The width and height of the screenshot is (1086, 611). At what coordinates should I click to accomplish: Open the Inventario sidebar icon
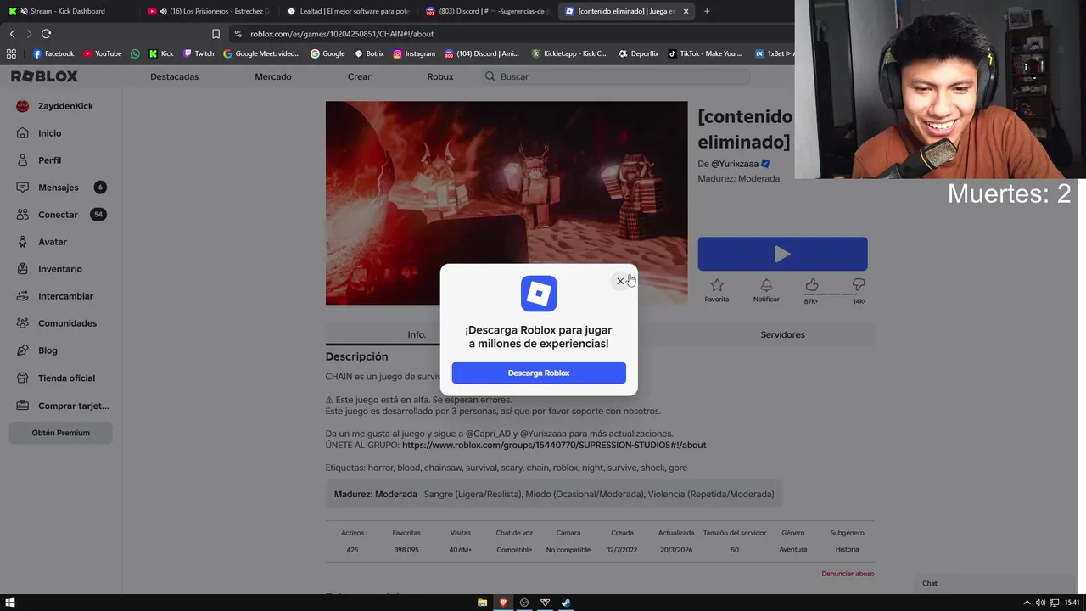(23, 269)
